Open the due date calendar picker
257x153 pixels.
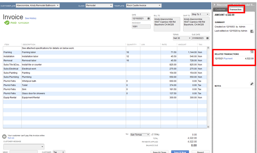(x=208, y=38)
